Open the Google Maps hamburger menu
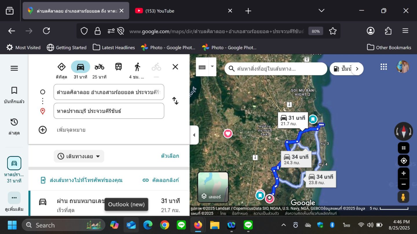This screenshot has height=234, width=417. click(x=14, y=68)
